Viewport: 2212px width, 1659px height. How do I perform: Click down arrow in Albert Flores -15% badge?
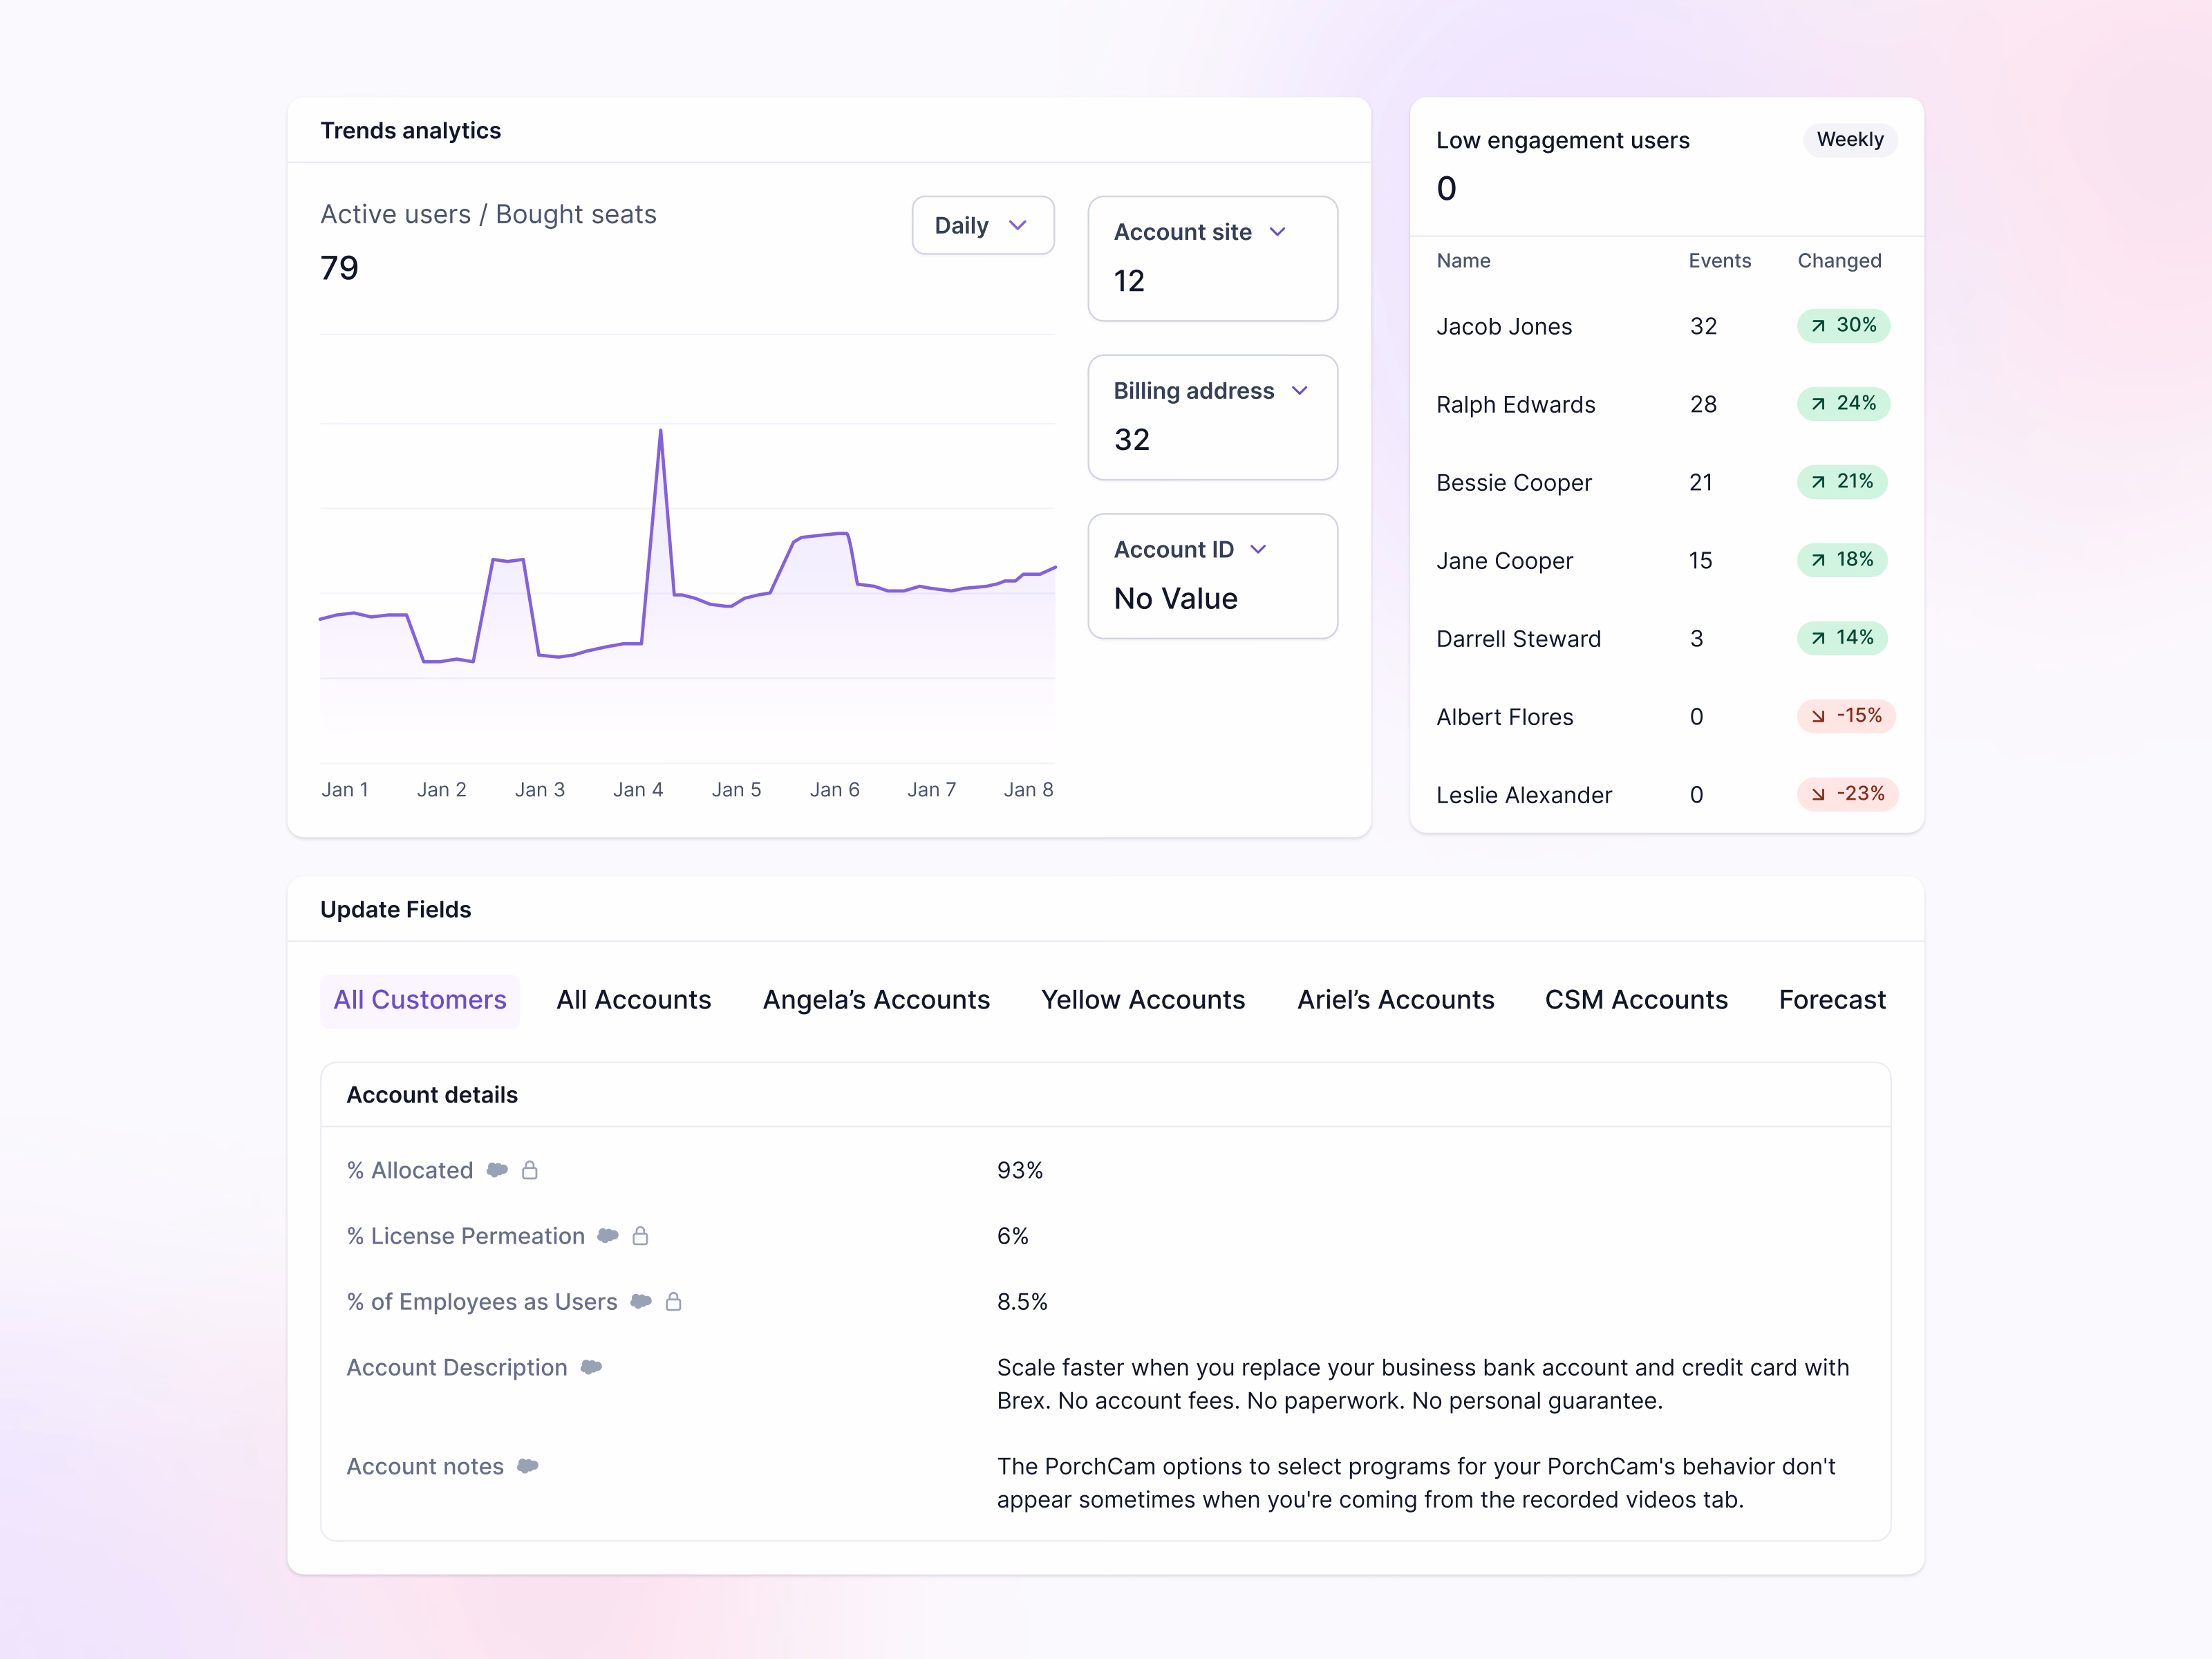(1819, 716)
